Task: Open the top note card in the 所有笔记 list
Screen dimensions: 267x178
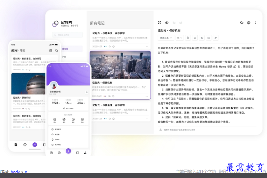Action: click(x=120, y=39)
